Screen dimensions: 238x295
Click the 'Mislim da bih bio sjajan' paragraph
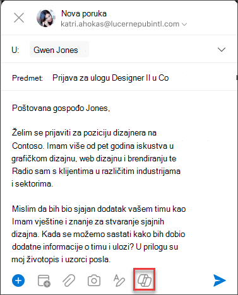tap(98, 234)
